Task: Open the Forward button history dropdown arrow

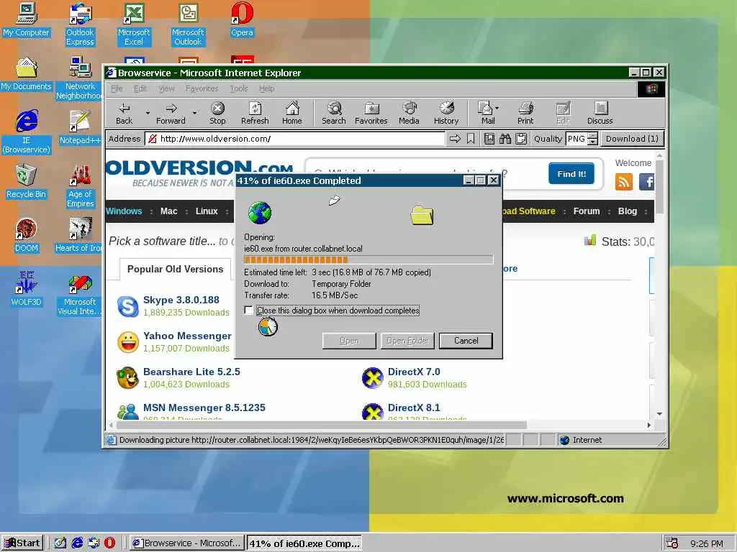Action: coord(194,113)
